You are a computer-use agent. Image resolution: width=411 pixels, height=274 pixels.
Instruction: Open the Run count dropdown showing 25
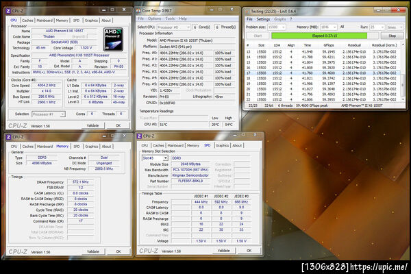377,27
